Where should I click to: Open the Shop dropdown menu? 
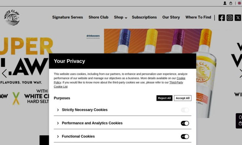(x=121, y=17)
